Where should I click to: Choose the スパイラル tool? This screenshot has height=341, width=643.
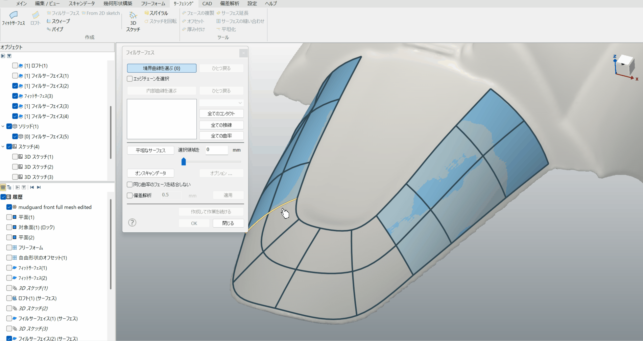pyautogui.click(x=156, y=13)
